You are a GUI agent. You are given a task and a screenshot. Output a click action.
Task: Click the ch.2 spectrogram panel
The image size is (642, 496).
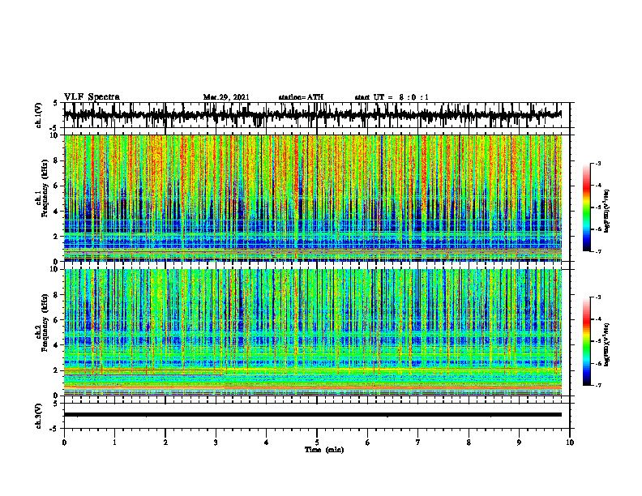pos(312,332)
